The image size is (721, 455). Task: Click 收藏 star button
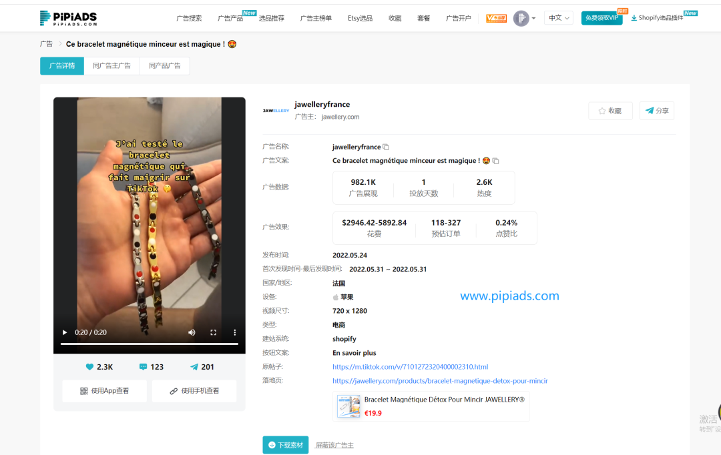click(610, 111)
